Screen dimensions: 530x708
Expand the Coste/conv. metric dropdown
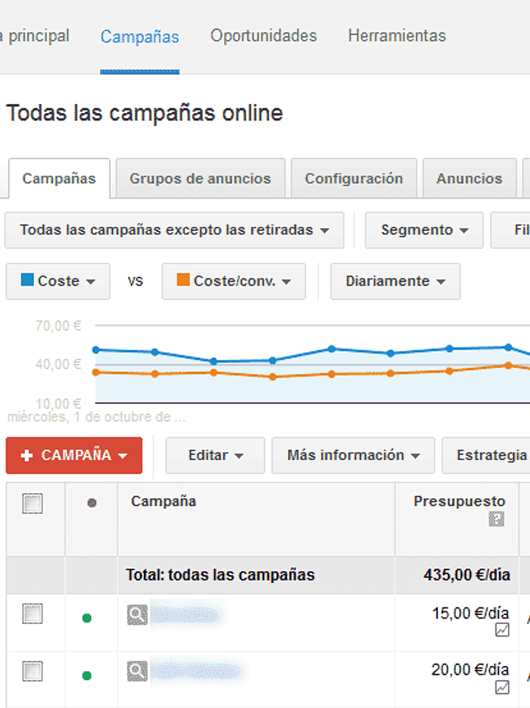(x=234, y=281)
